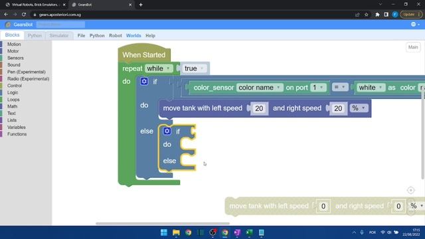Open Excel from the taskbar
Image resolution: width=425 pixels, height=239 pixels.
tap(249, 232)
